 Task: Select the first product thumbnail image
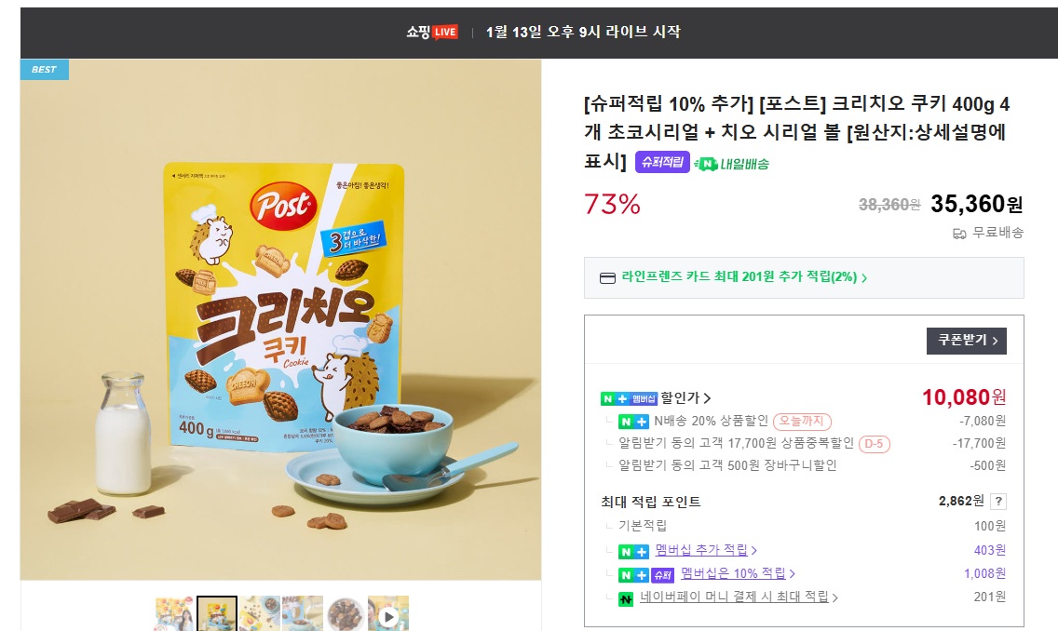174,613
